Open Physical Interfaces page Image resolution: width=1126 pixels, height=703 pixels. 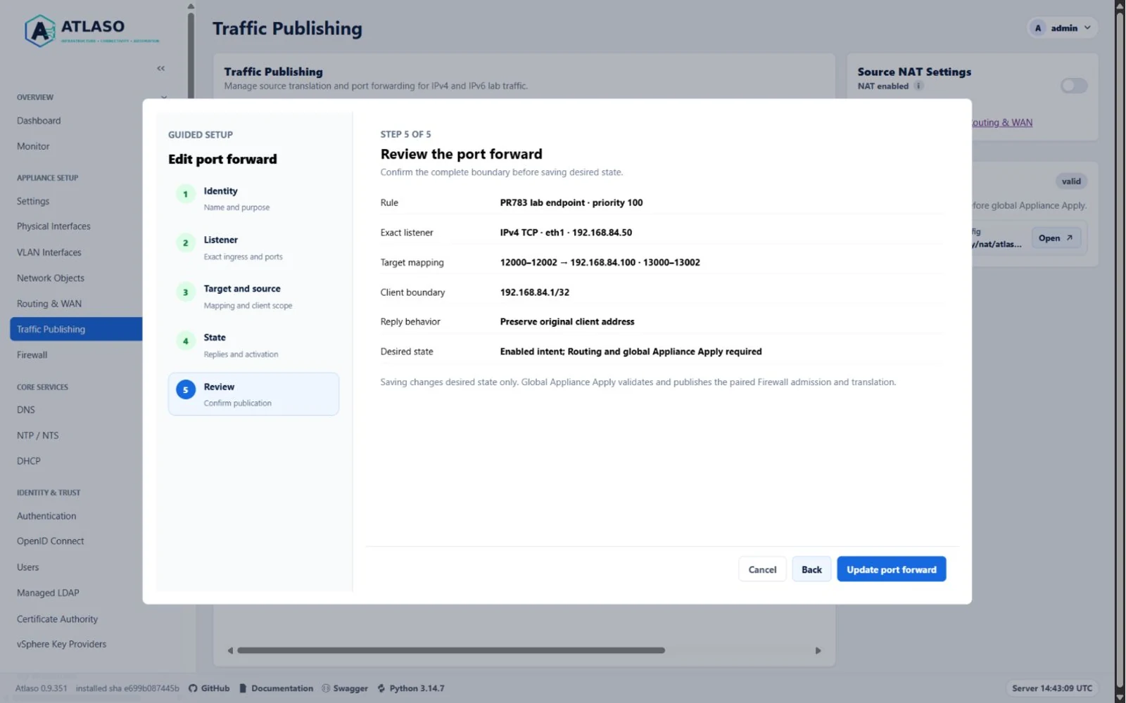[x=53, y=226]
